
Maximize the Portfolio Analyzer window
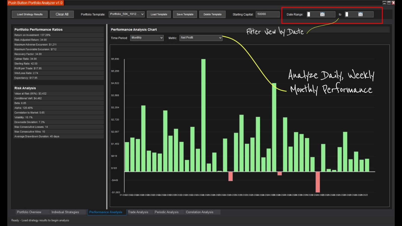[x=389, y=3]
